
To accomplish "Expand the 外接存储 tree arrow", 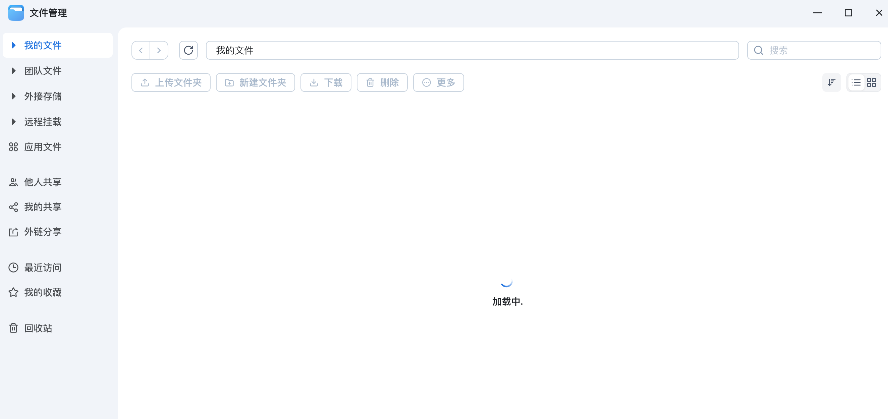I will [13, 96].
